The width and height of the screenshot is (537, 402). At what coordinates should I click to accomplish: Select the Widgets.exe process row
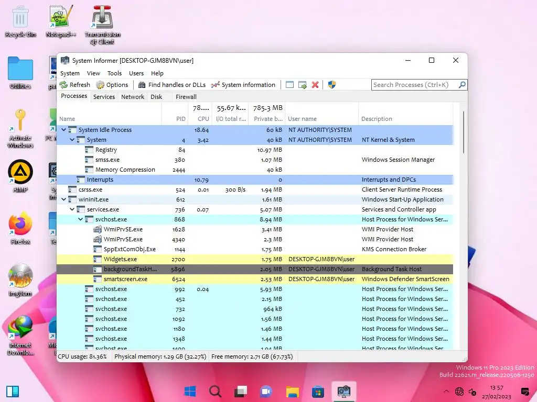tap(255, 259)
